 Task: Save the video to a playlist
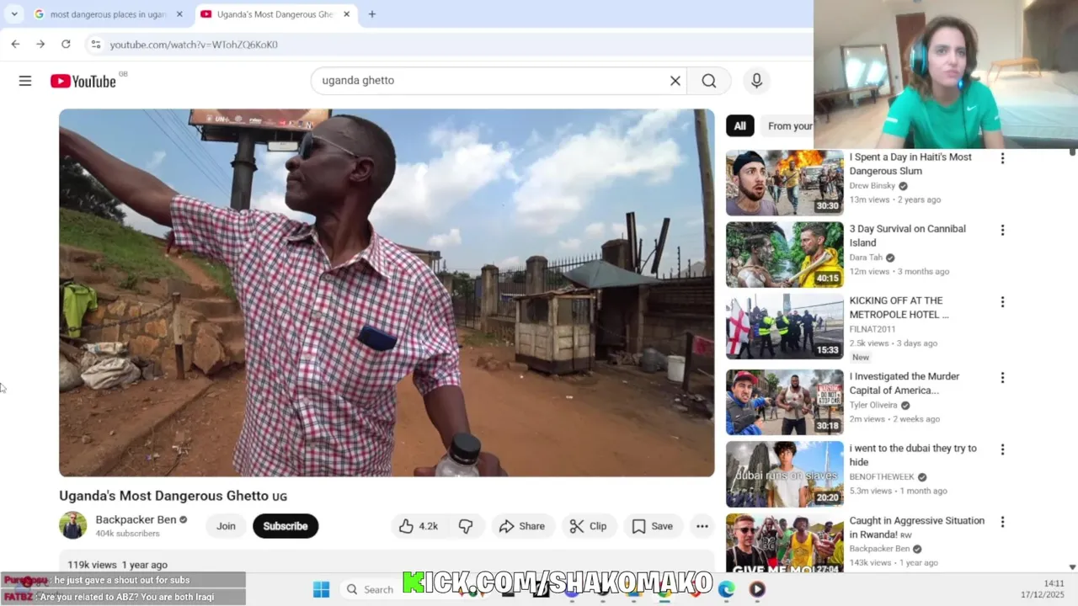click(653, 526)
